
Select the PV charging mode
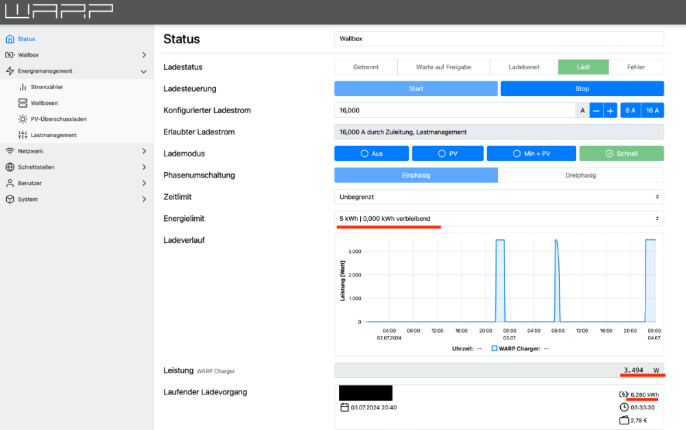pyautogui.click(x=447, y=154)
